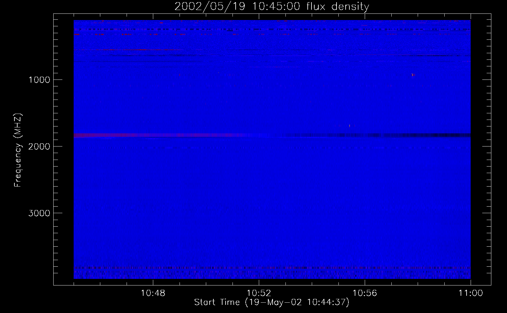507x313 pixels.
Task: Click the plot title '2002/05/19 10:45:00 flux density'
Action: point(272,6)
